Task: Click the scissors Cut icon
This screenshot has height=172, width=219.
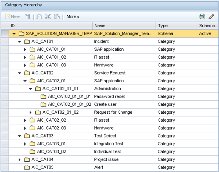Action: (x=48, y=17)
